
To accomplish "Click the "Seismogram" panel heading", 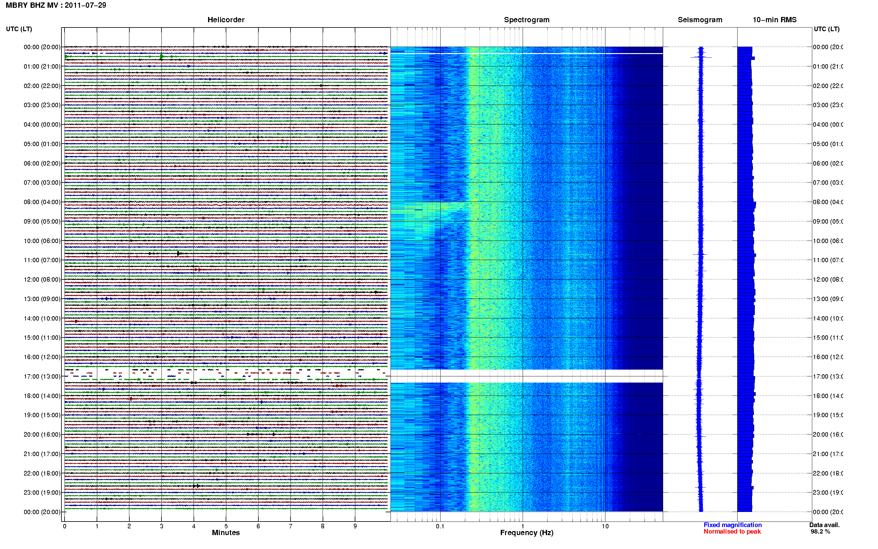I will [x=700, y=20].
